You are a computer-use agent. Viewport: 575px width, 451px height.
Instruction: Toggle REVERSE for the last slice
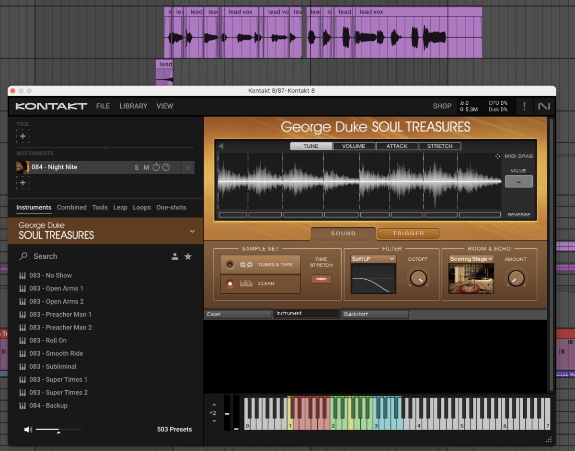click(480, 215)
